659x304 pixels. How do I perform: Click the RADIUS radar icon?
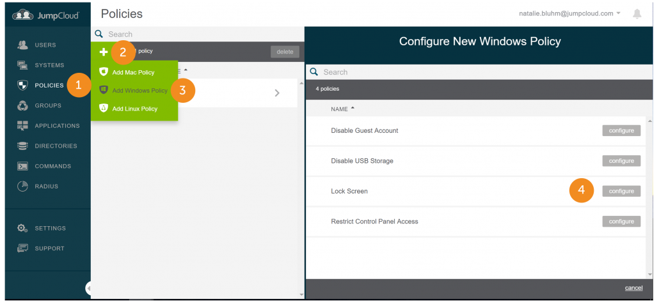(22, 186)
